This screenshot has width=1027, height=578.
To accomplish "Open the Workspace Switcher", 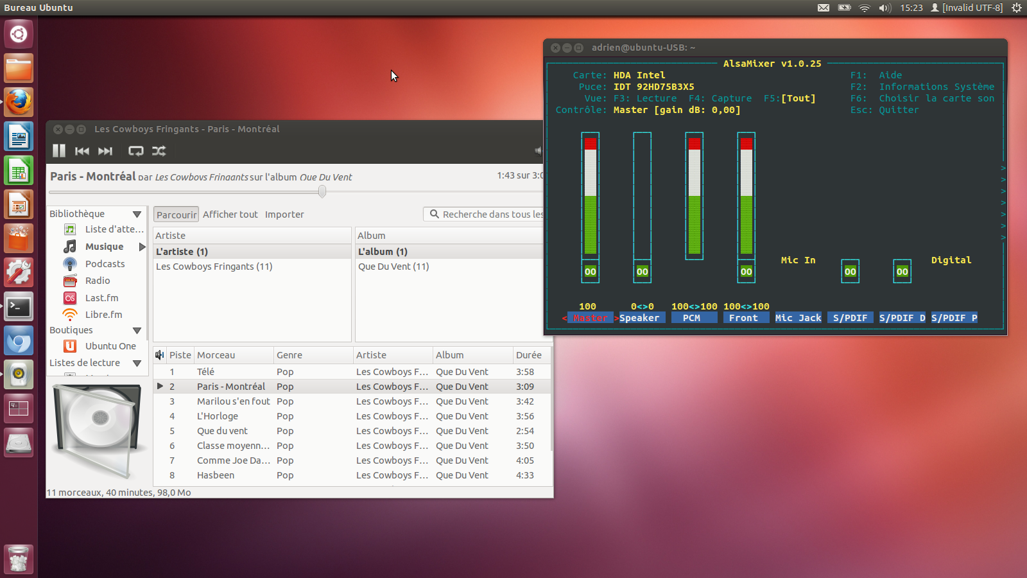I will pos(19,409).
